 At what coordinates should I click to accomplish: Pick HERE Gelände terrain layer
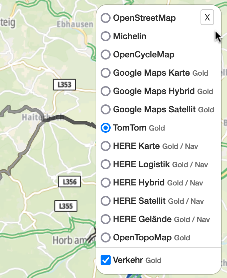[106, 219]
